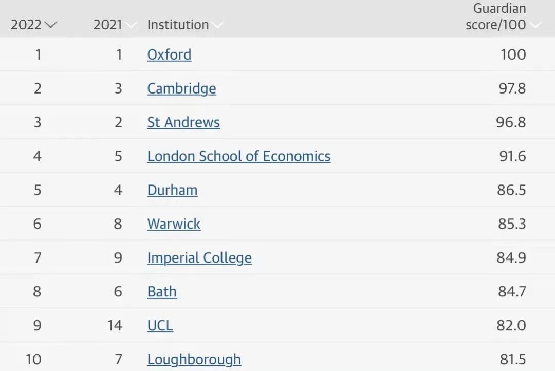Open the Imperial College link

coord(199,258)
